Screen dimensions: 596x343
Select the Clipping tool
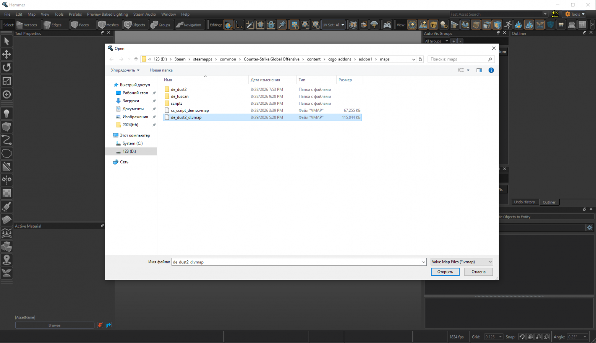(x=6, y=167)
